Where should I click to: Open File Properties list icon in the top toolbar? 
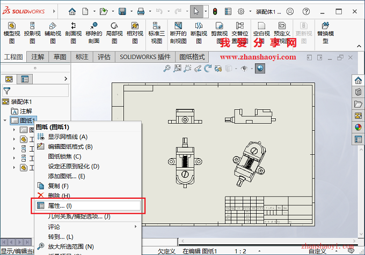pos(228,11)
